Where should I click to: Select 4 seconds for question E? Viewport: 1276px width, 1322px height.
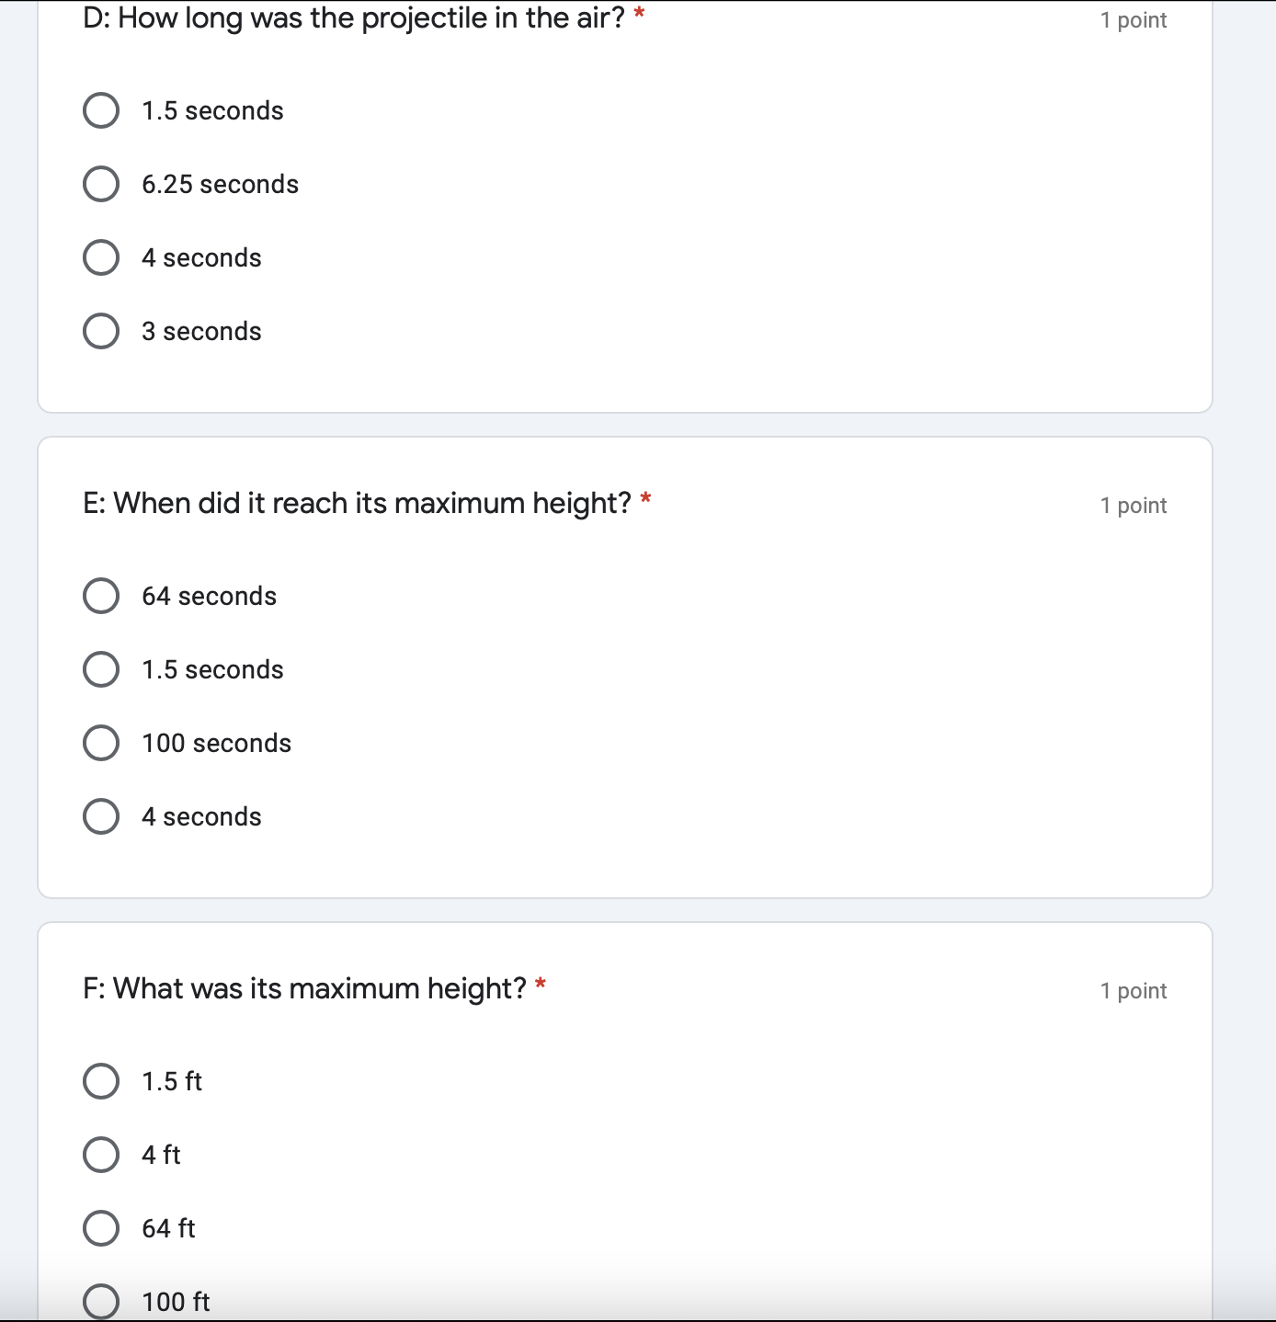tap(101, 816)
